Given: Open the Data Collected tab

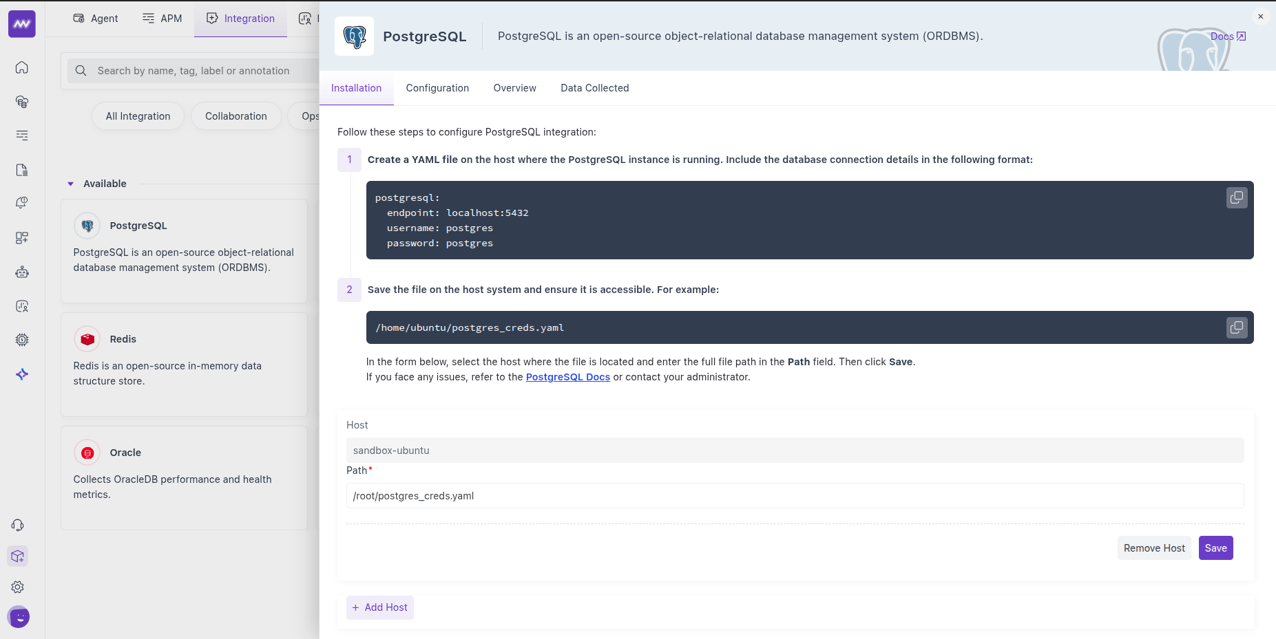Looking at the screenshot, I should tap(594, 88).
